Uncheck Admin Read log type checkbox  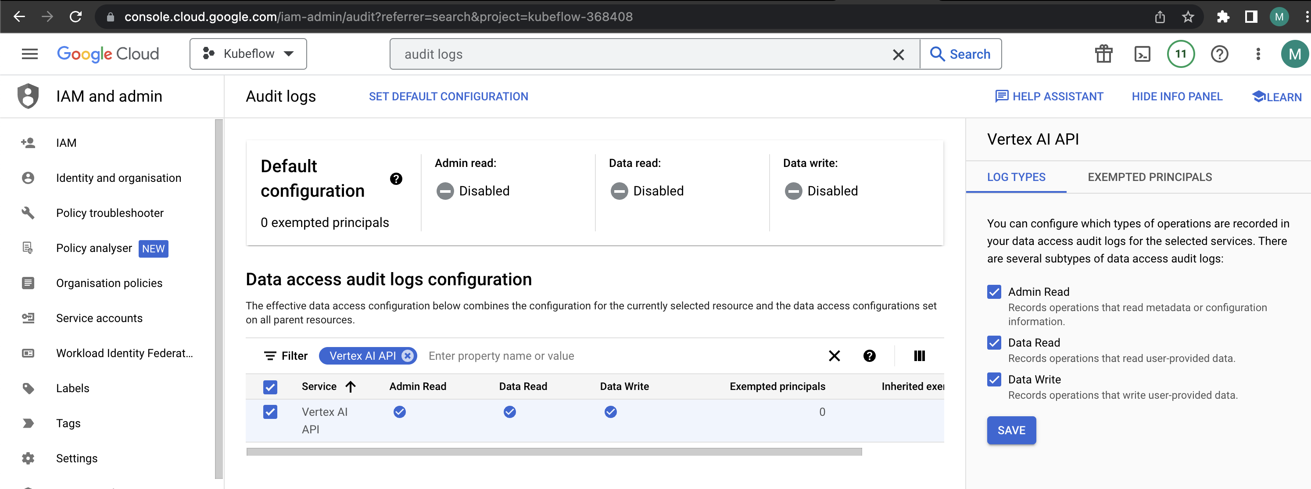[x=994, y=292]
